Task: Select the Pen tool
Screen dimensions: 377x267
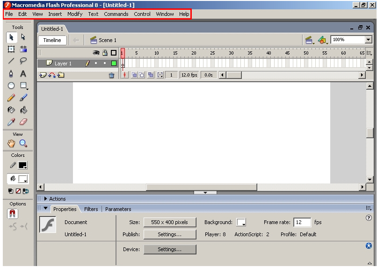Action: pos(11,73)
